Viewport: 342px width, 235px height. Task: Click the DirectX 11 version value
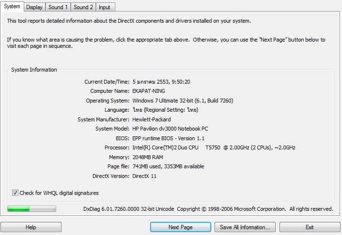pos(144,176)
